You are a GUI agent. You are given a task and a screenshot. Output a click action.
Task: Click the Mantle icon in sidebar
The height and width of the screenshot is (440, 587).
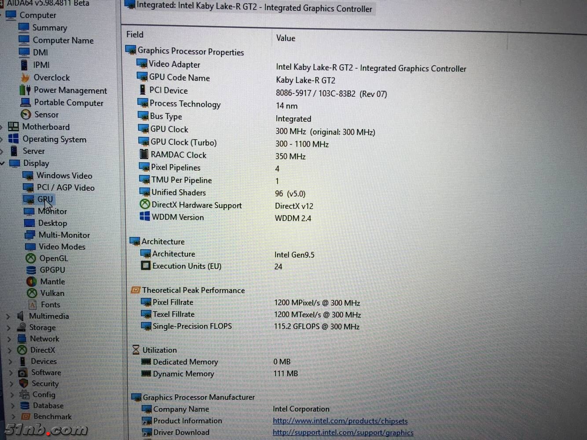point(31,282)
